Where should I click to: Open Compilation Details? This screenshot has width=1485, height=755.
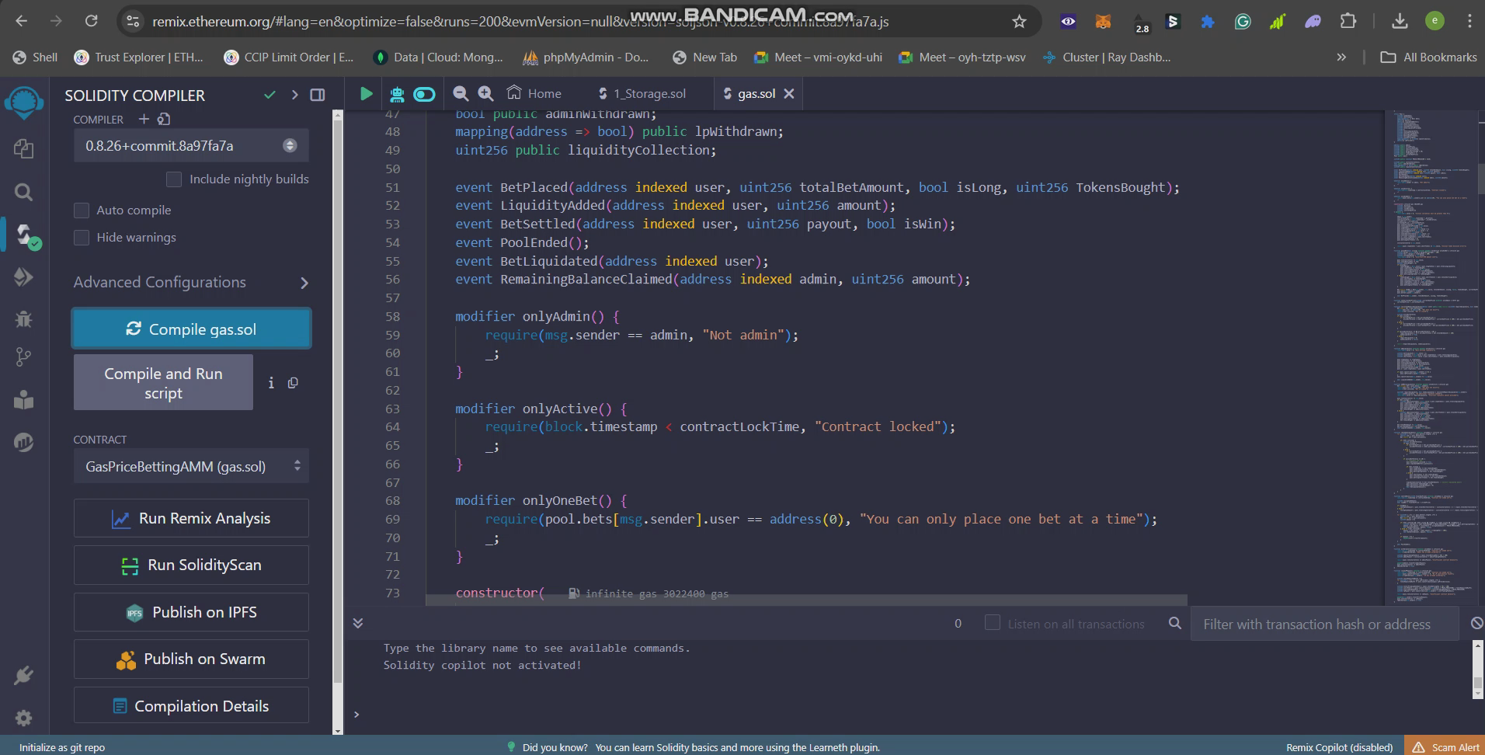click(191, 705)
